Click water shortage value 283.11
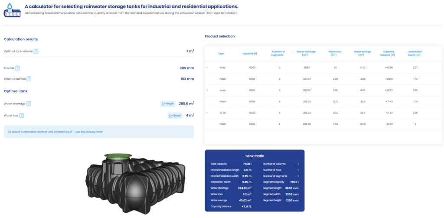This screenshot has height=218, width=444. pos(307,68)
